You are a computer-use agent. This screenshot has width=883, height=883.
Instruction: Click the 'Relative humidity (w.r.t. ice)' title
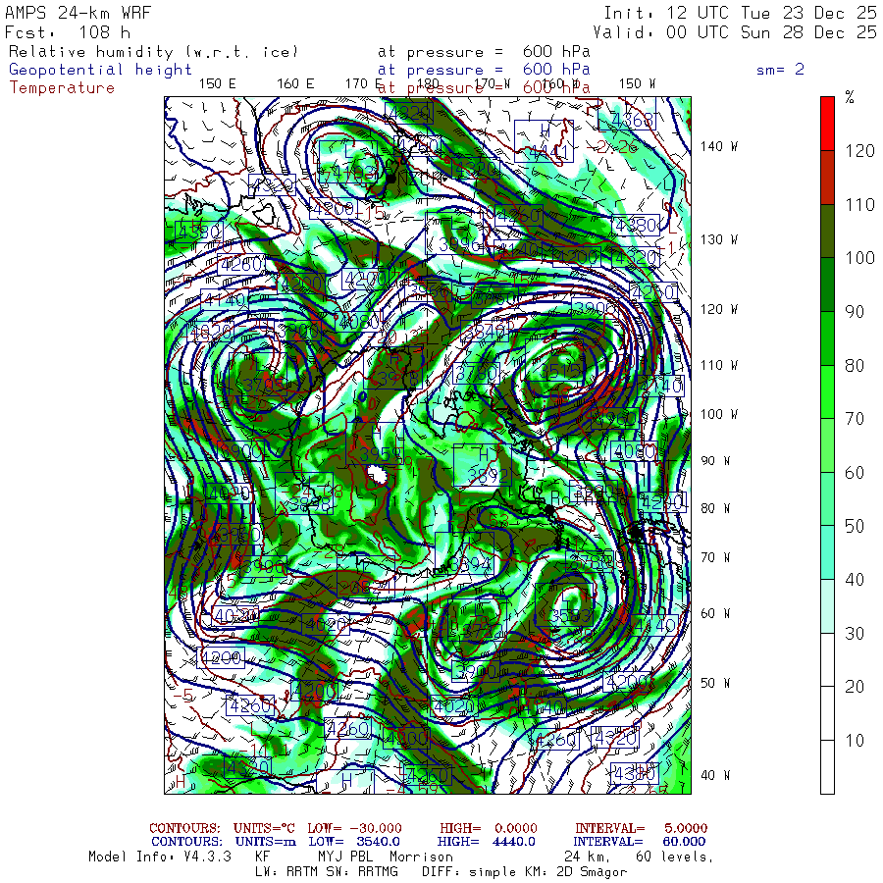pos(152,51)
